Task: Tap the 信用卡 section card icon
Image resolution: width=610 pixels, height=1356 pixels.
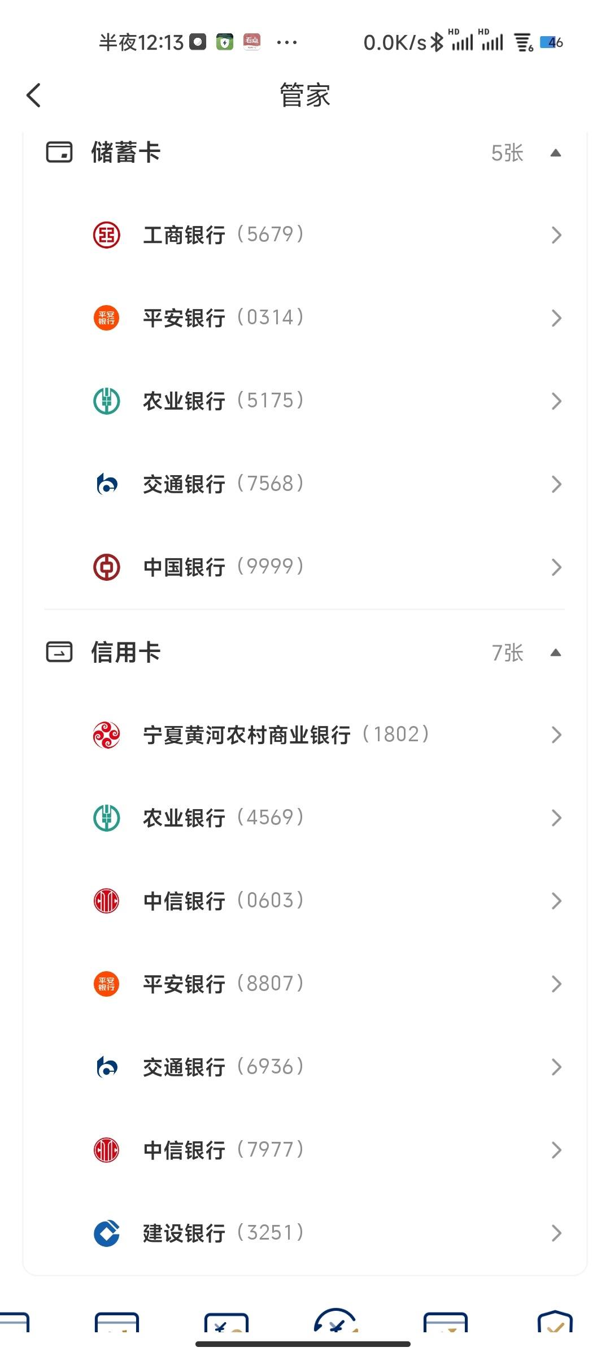Action: pos(59,652)
